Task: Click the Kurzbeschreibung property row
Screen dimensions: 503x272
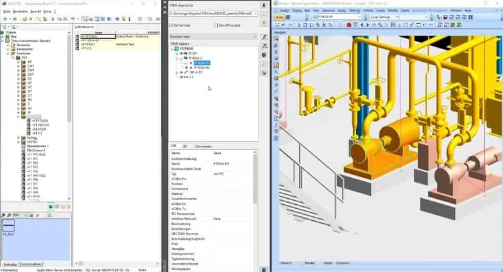Action: (213, 158)
